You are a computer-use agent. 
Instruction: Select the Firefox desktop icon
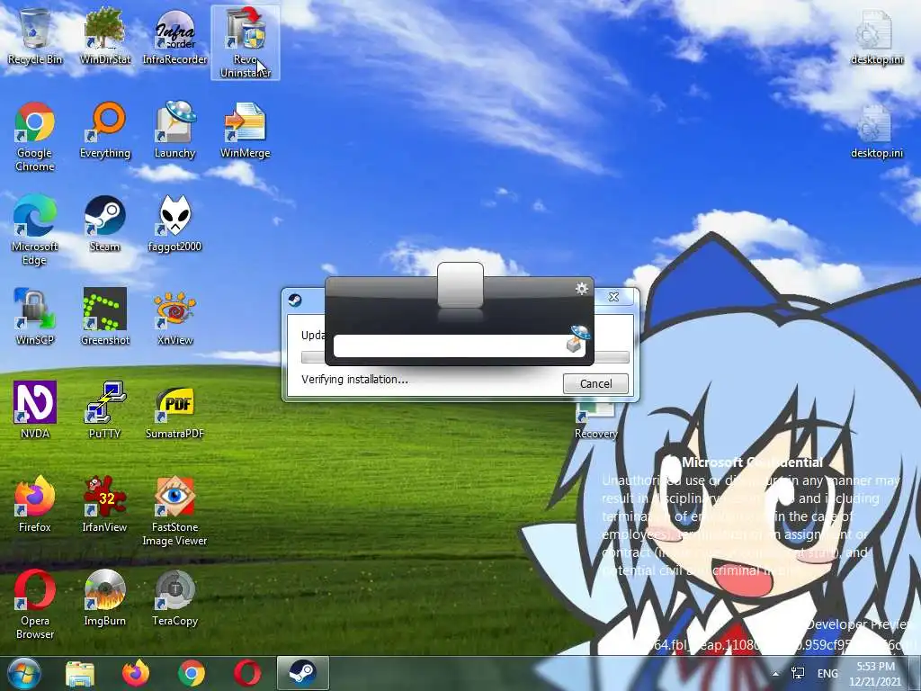point(35,504)
